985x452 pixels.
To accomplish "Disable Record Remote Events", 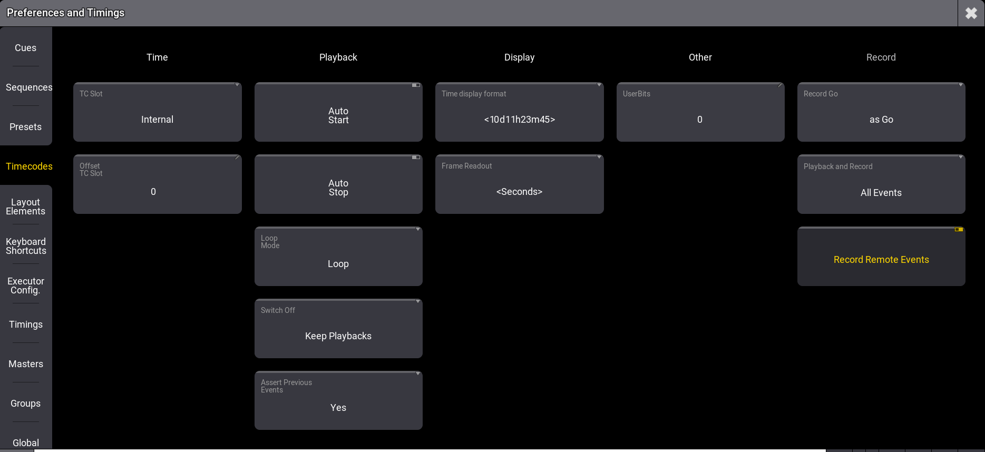I will 881,257.
